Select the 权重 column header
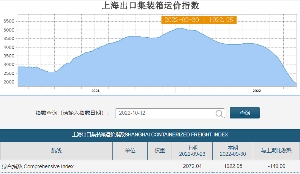 (159, 151)
